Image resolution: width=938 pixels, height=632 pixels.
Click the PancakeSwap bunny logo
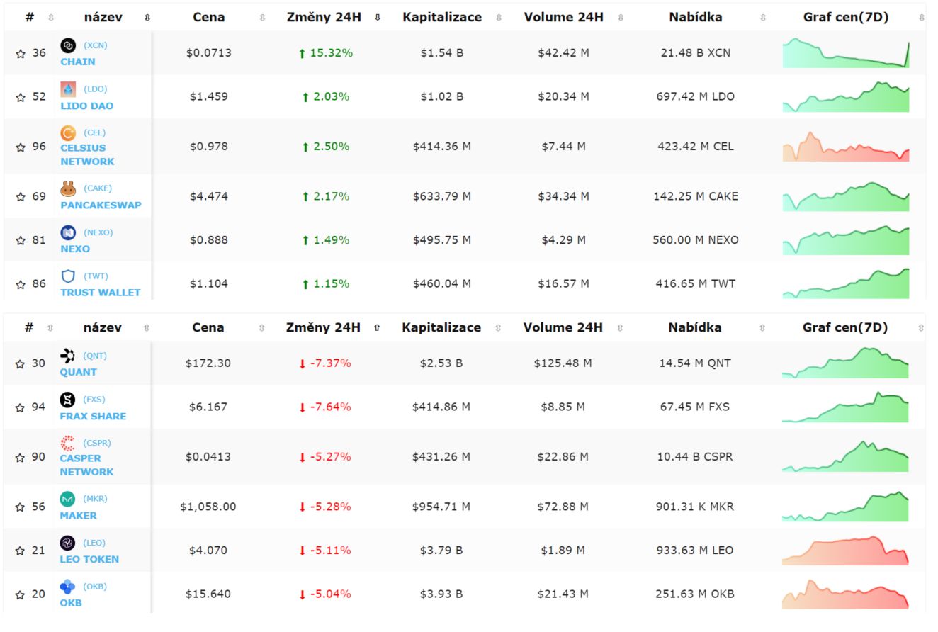point(68,188)
